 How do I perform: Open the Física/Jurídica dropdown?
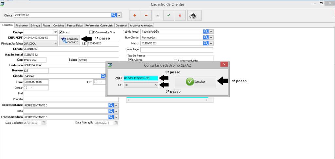point(56,43)
